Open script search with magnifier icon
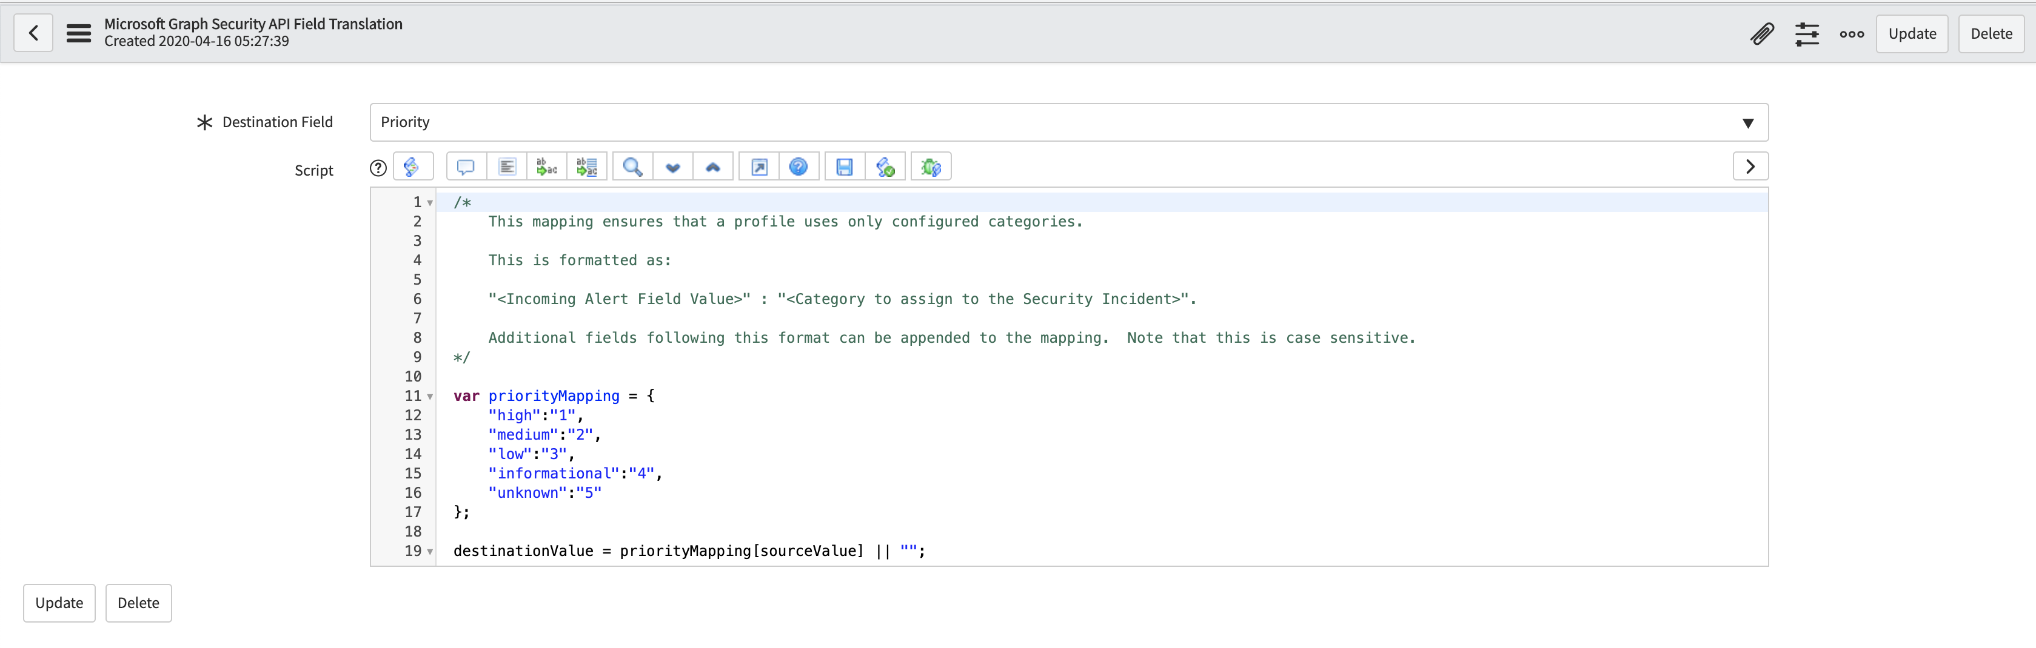2036x648 pixels. point(632,167)
